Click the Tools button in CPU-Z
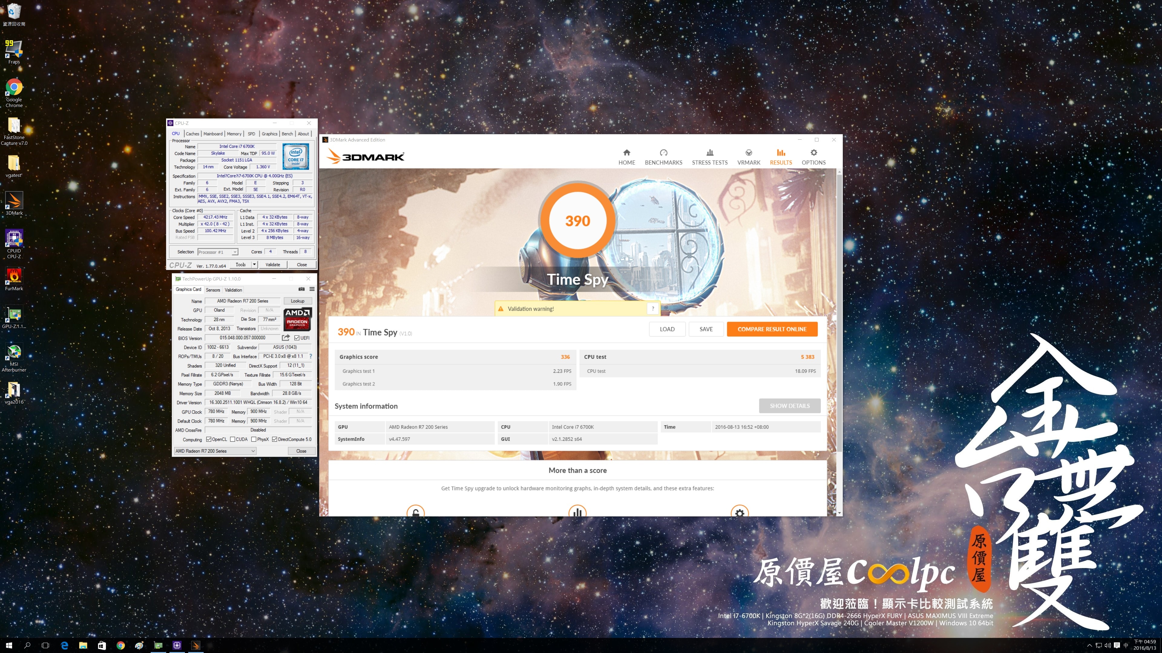1162x653 pixels. (x=241, y=265)
